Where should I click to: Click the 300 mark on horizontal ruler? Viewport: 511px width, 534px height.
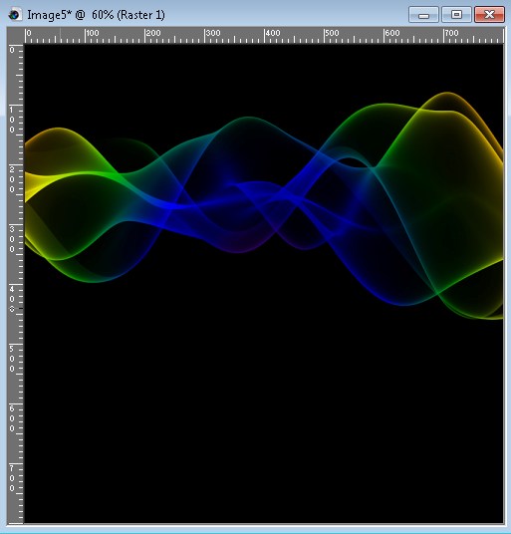tap(212, 34)
